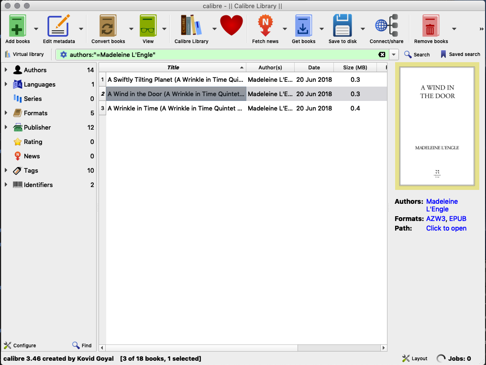486x365 pixels.
Task: Sort the book list by Title column header
Action: pos(173,67)
